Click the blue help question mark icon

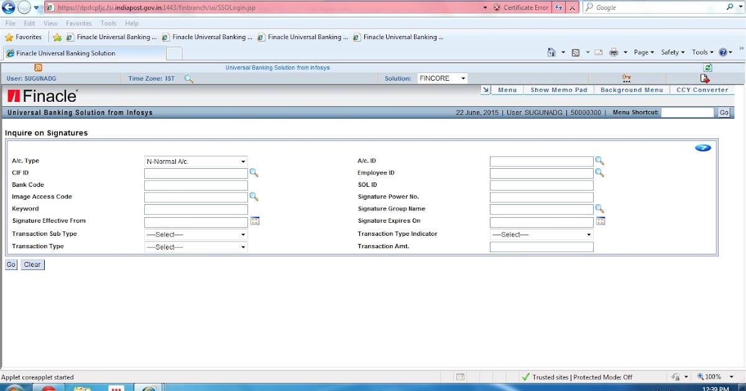(703, 148)
